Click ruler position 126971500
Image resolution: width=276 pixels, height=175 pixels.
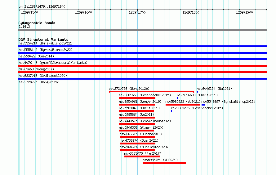29,12
